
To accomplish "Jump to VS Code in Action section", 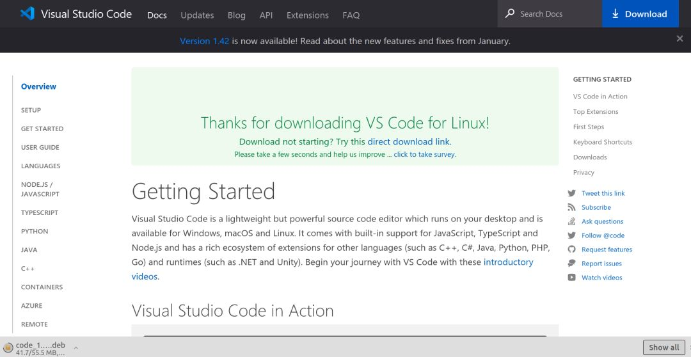I will [x=600, y=97].
